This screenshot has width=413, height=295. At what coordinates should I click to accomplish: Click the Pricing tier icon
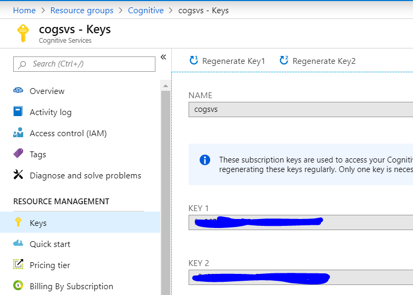click(18, 264)
